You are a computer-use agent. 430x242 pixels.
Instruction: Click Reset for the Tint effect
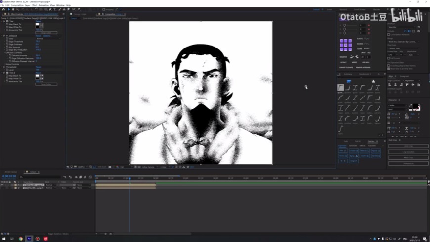click(38, 21)
